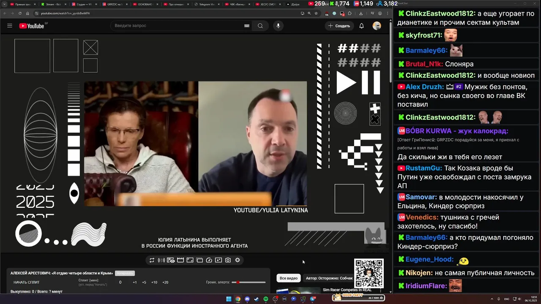Open the playback speed gauge icon
This screenshot has height=304, width=541.
click(209, 260)
